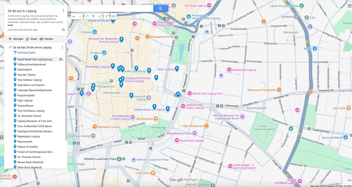Choose the Draw a line tool
Viewport: 352px width, 187px height.
[100, 16]
